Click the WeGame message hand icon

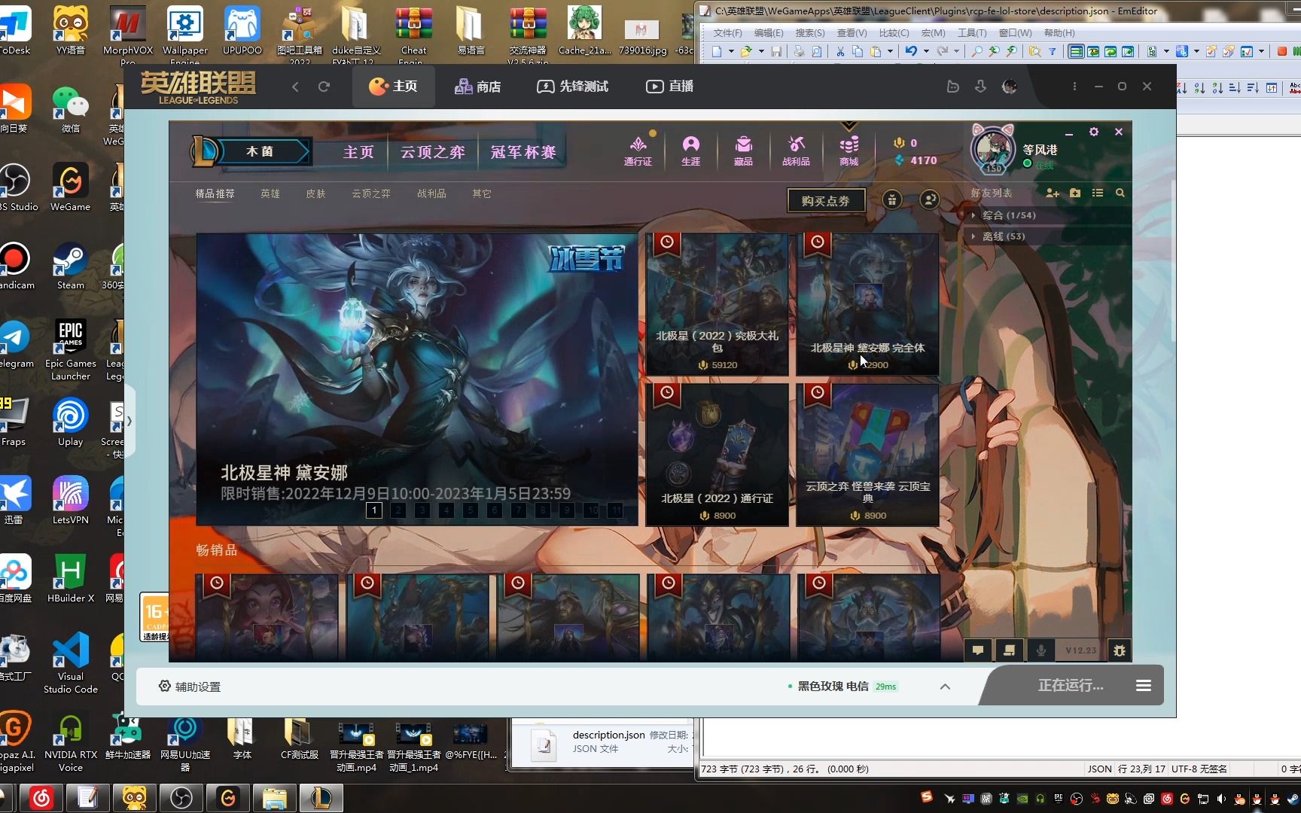pyautogui.click(x=952, y=87)
